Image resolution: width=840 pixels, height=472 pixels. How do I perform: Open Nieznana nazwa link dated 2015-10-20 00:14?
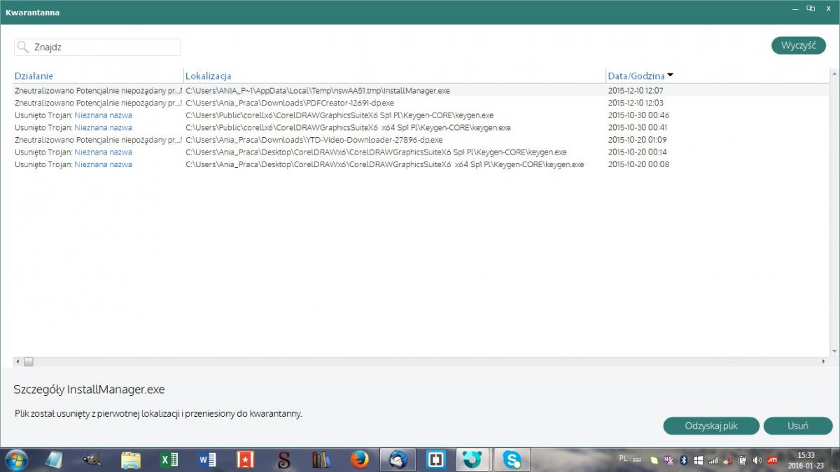103,152
